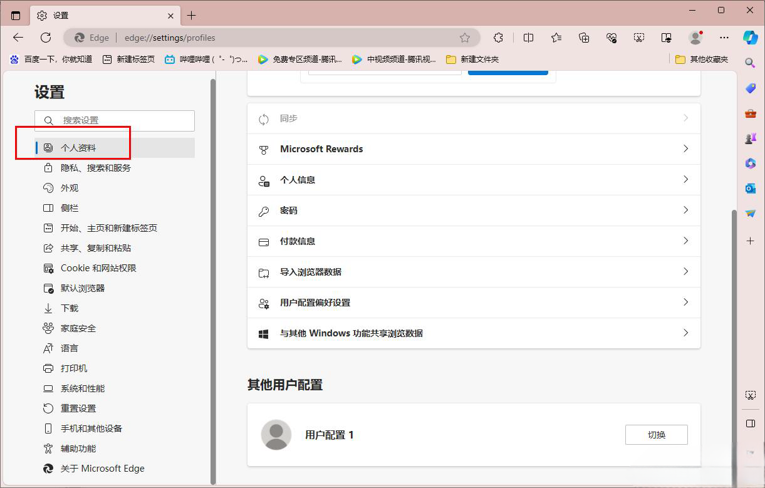
Task: Open the Shopping tag icon in sidebar
Action: 750,88
